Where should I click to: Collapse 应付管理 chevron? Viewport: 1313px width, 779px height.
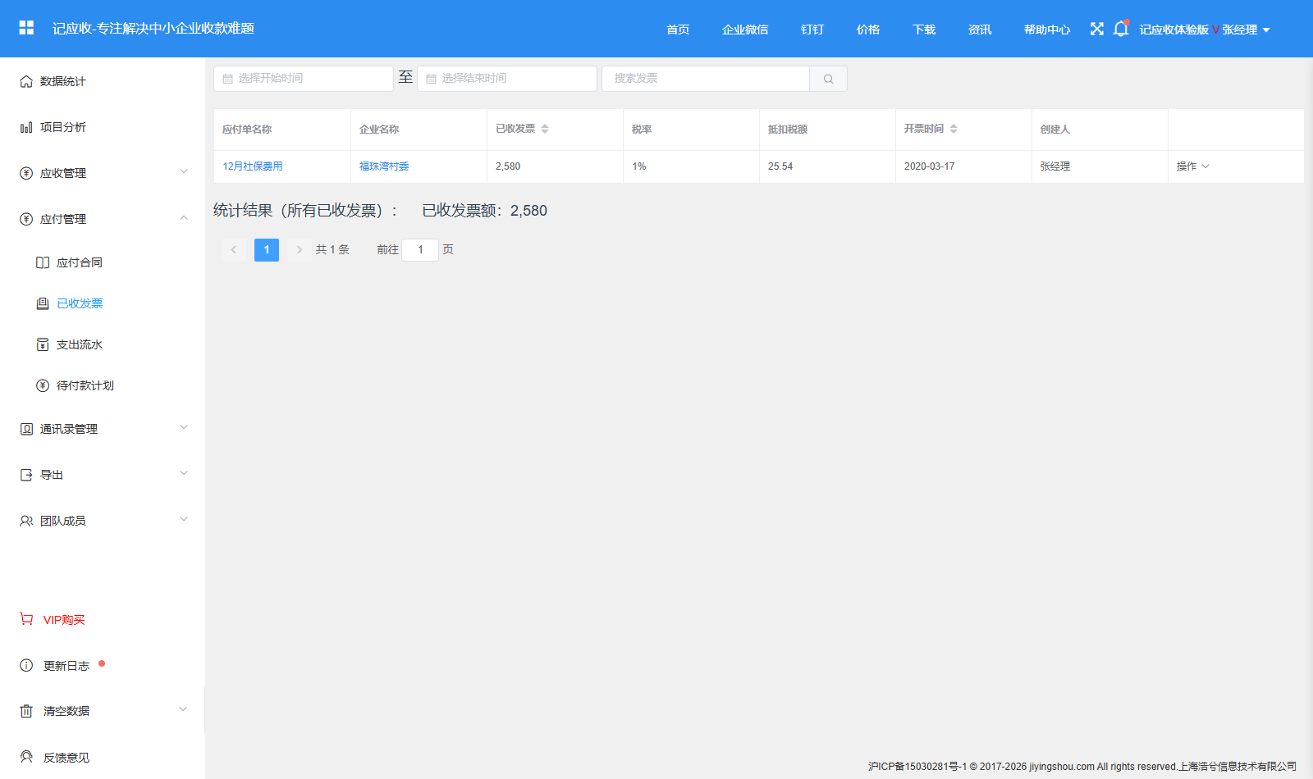click(184, 217)
